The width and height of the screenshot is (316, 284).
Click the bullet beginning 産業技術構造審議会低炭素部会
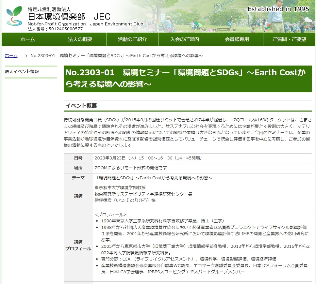[x=205, y=269]
